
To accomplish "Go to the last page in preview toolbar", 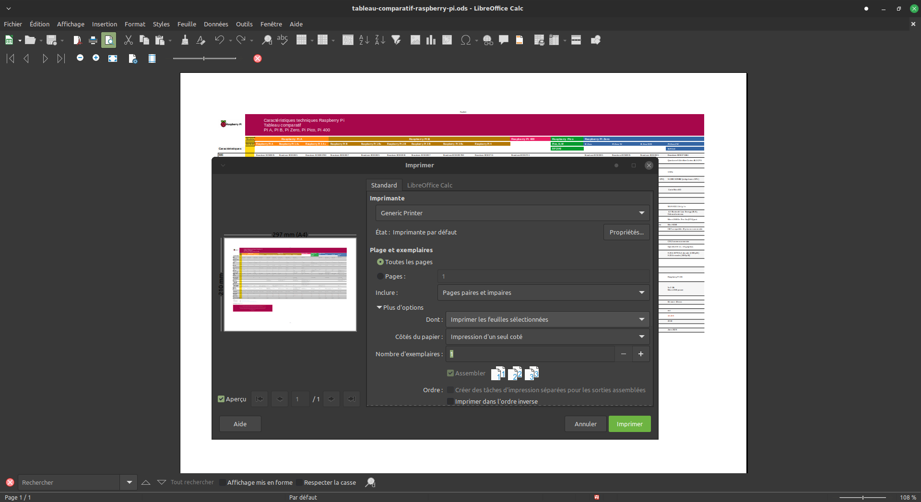I will (61, 58).
